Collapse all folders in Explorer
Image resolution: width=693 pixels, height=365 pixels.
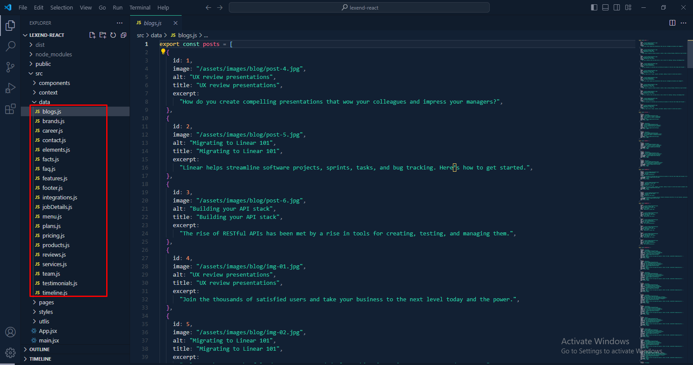click(124, 35)
